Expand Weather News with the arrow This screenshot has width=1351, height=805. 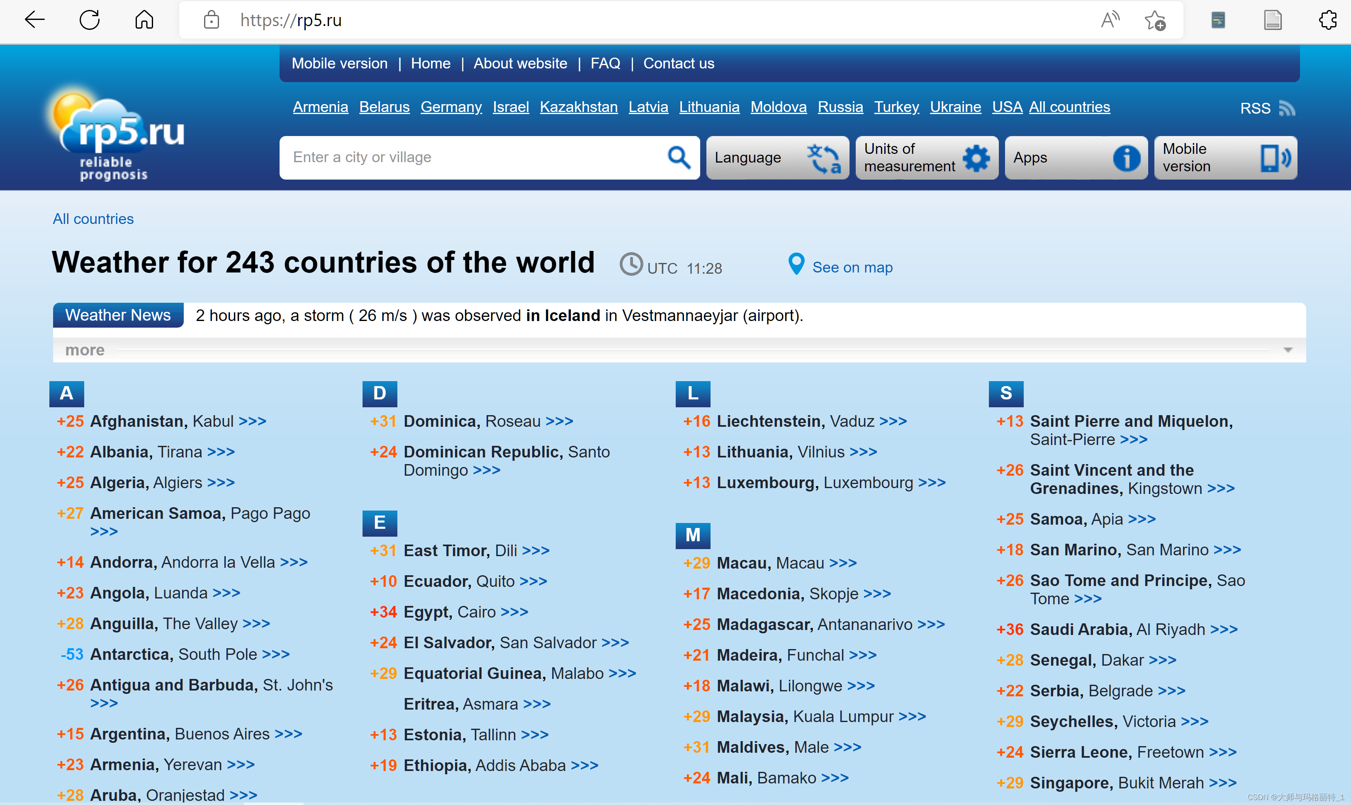(1288, 350)
